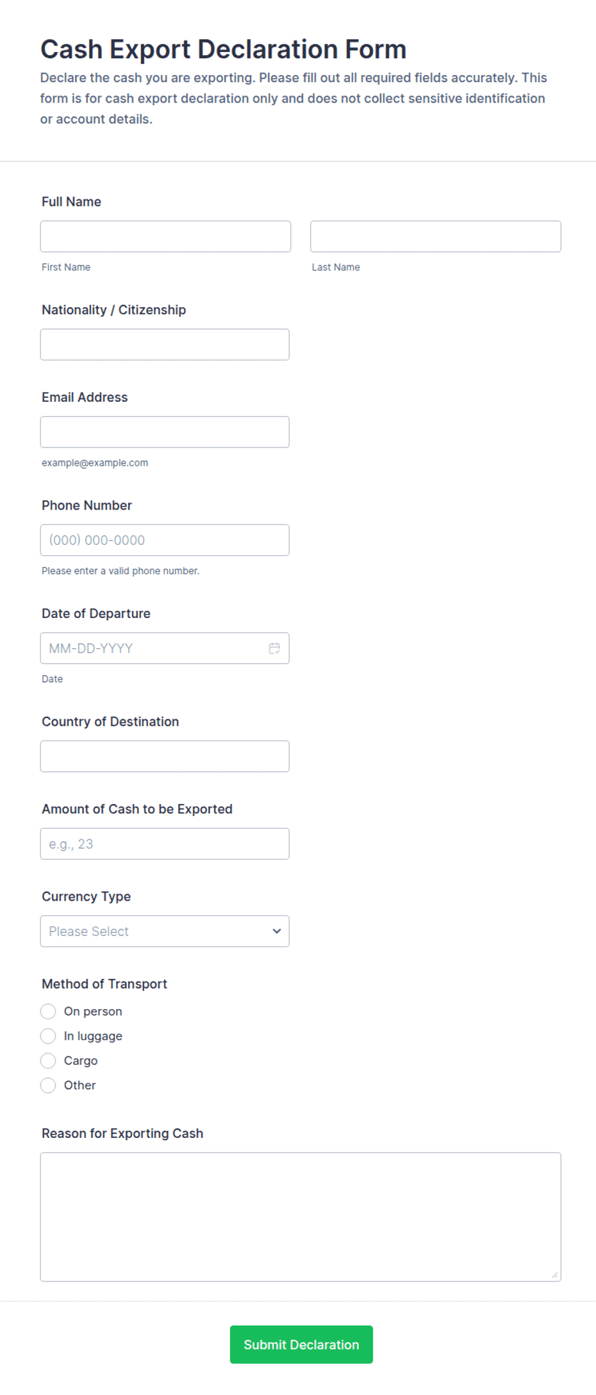The width and height of the screenshot is (596, 1395).
Task: Click the MM-DD-YYYY departure date field
Action: pyautogui.click(x=165, y=648)
